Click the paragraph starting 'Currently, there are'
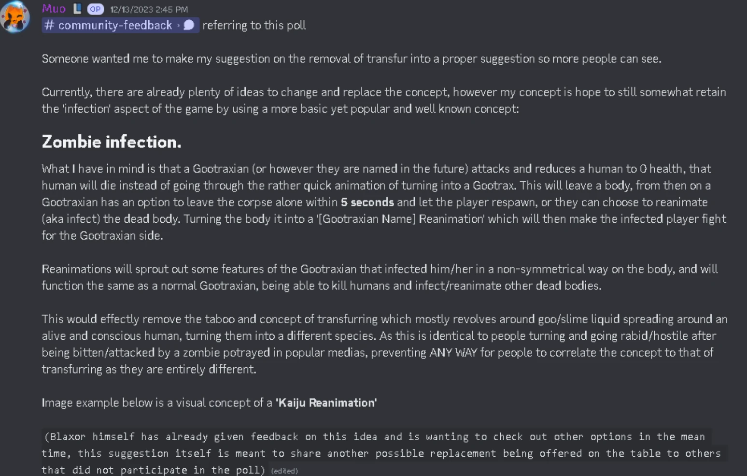The image size is (747, 476). 383,100
